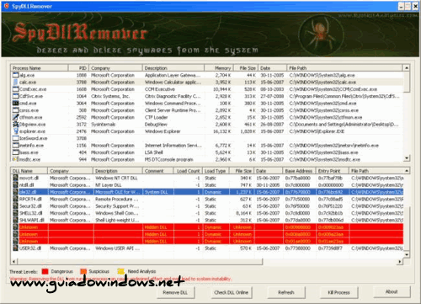Select the IceSword.exe process icon
The image size is (421, 304).
[x=15, y=138]
